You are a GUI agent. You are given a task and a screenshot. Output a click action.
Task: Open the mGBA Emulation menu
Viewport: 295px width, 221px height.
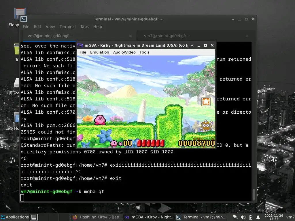coord(99,52)
